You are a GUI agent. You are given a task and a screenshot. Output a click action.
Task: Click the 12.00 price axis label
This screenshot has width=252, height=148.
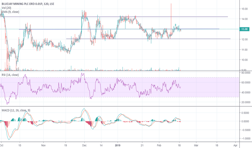coord(244,39)
